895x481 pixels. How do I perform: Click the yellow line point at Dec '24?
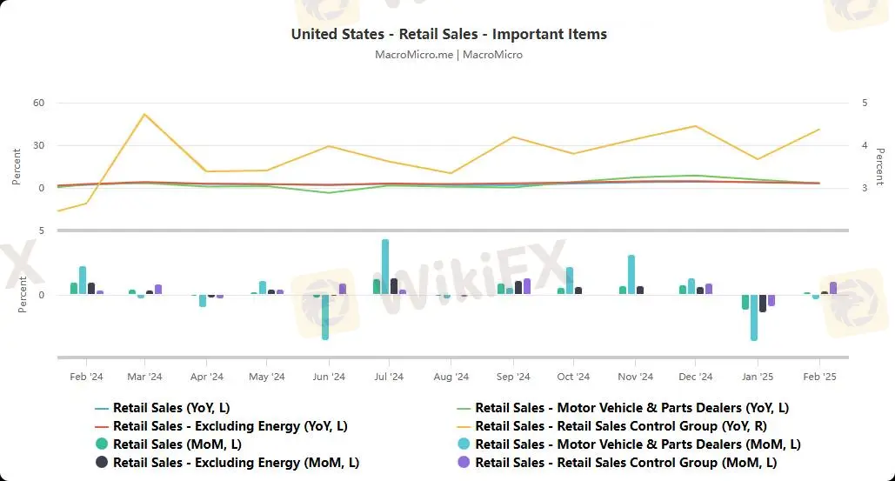(695, 126)
